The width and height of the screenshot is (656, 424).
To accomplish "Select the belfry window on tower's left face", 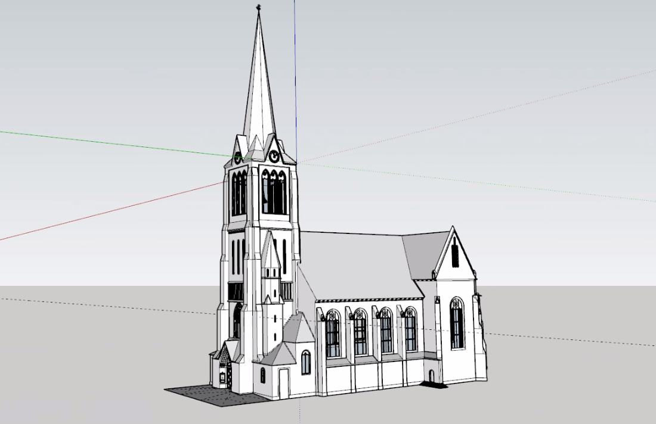I will point(239,194).
